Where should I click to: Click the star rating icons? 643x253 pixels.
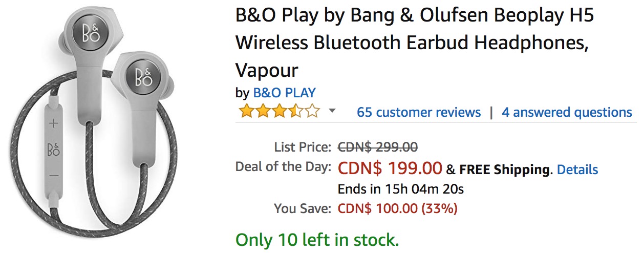(279, 112)
